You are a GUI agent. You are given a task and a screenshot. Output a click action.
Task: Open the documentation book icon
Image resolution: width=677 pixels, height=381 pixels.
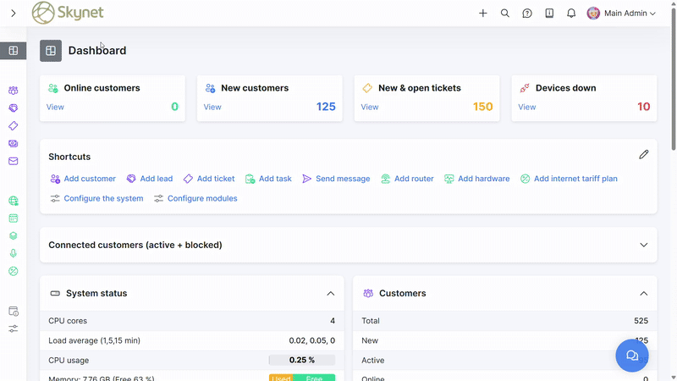click(x=549, y=14)
